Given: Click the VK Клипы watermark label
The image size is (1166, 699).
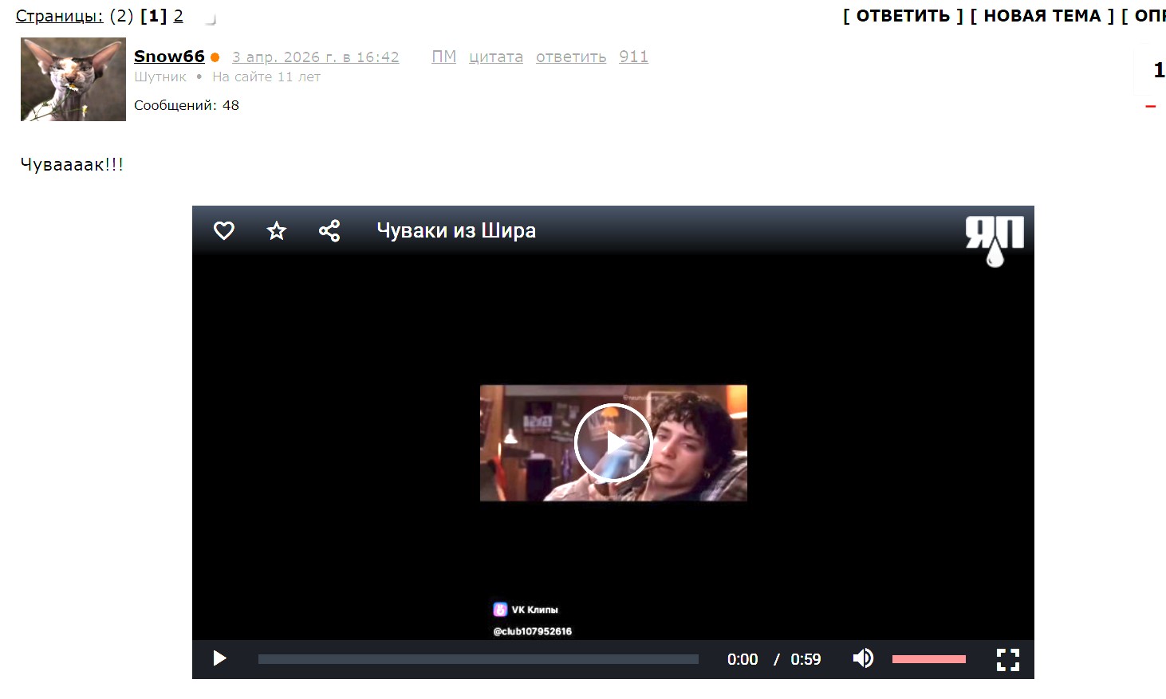Looking at the screenshot, I should [526, 610].
